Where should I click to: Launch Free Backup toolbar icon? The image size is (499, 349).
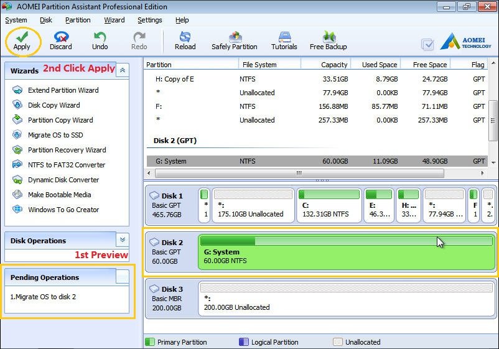pyautogui.click(x=329, y=37)
